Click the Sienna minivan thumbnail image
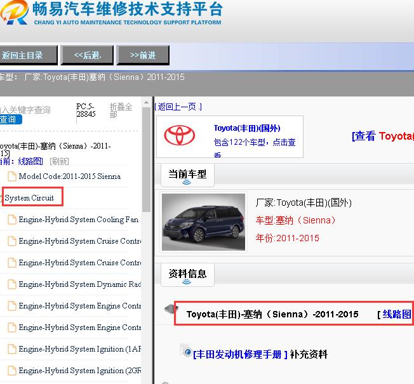 pyautogui.click(x=203, y=222)
